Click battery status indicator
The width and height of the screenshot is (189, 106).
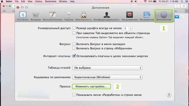(152, 1)
